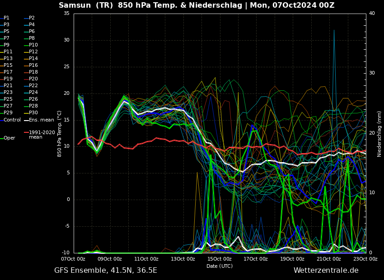Screen dimensions: 384x280
Task: Click the P20 legend label
Action: [x=33, y=79]
